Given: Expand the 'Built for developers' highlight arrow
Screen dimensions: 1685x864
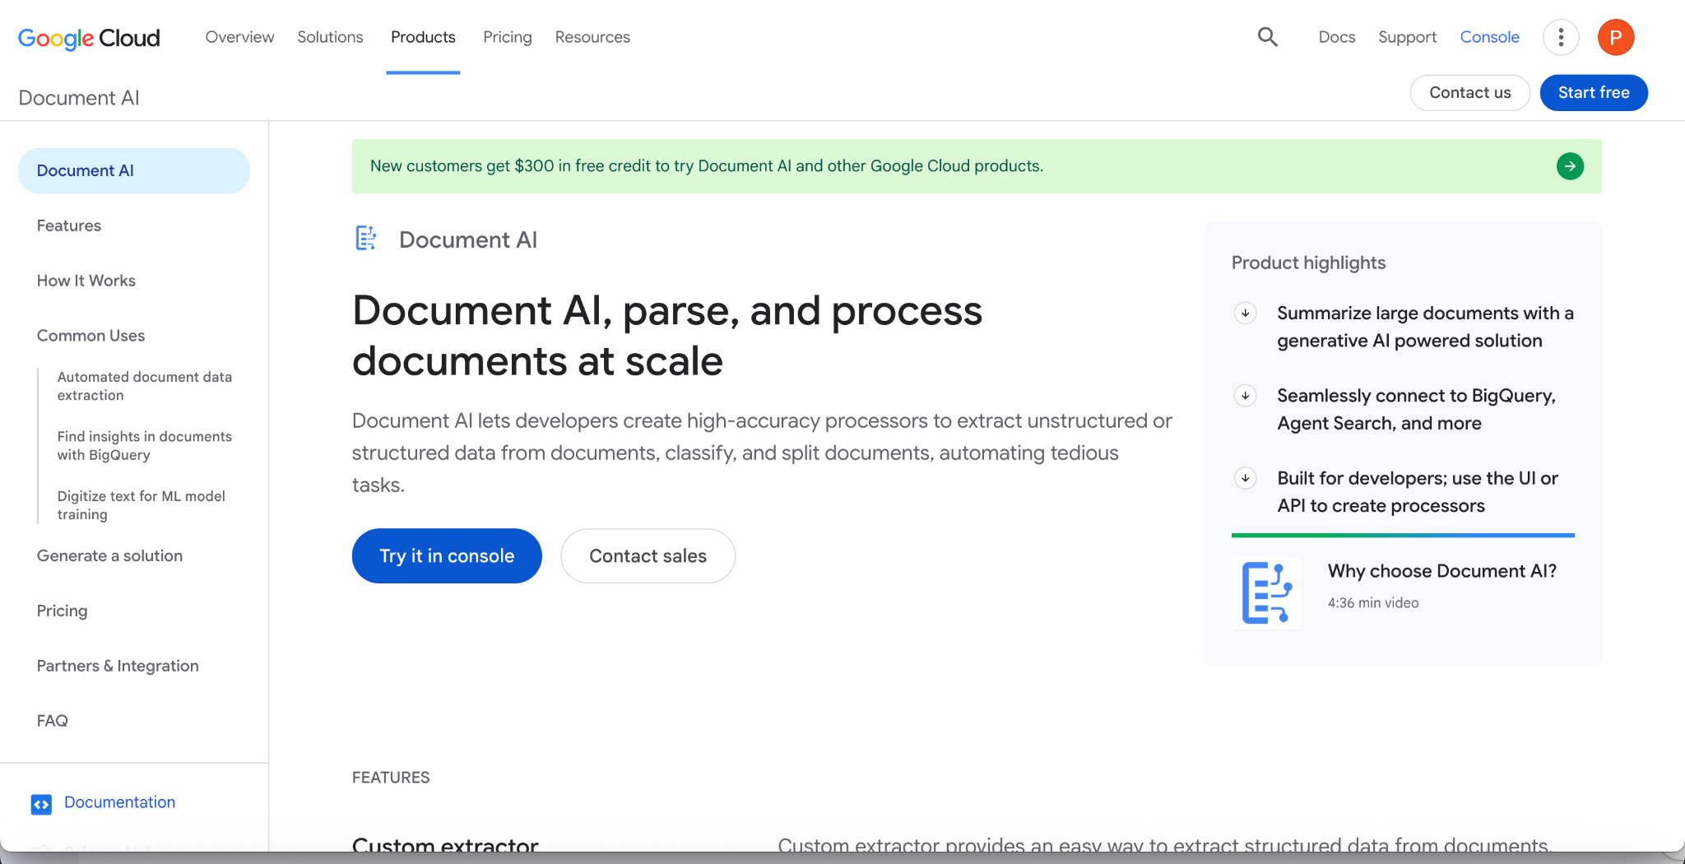Looking at the screenshot, I should [x=1246, y=478].
